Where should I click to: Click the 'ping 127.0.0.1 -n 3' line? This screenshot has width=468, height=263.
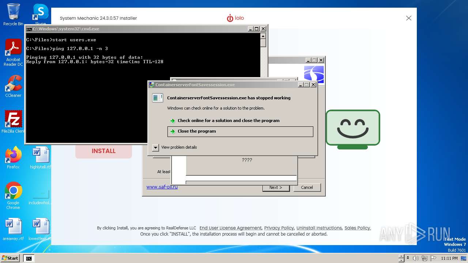(x=67, y=49)
